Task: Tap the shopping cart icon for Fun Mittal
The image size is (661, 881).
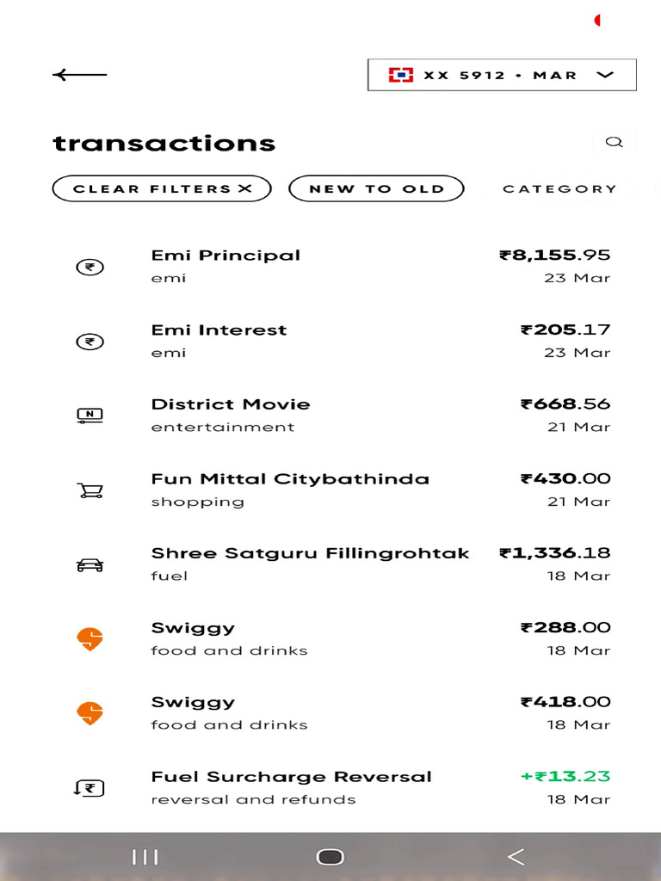Action: pos(90,490)
